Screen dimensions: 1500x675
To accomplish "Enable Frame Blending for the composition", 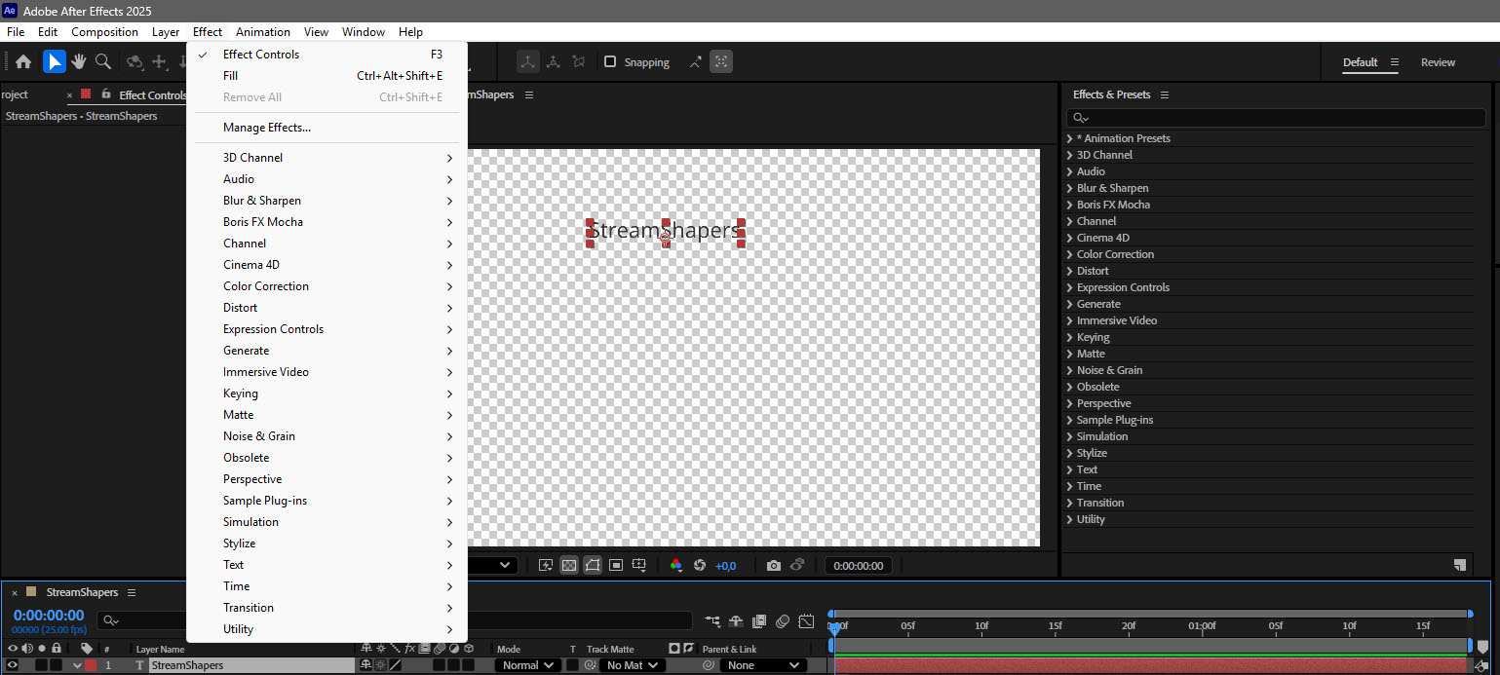I will coord(759,620).
